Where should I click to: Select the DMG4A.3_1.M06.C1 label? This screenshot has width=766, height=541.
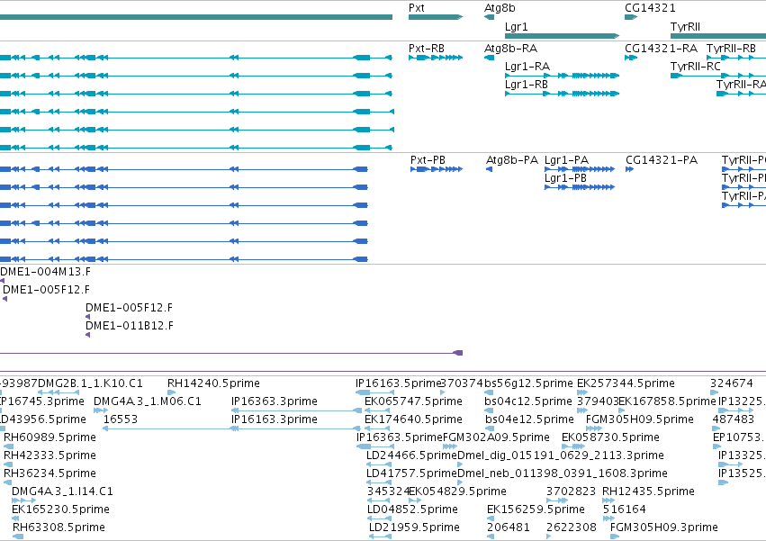click(147, 401)
